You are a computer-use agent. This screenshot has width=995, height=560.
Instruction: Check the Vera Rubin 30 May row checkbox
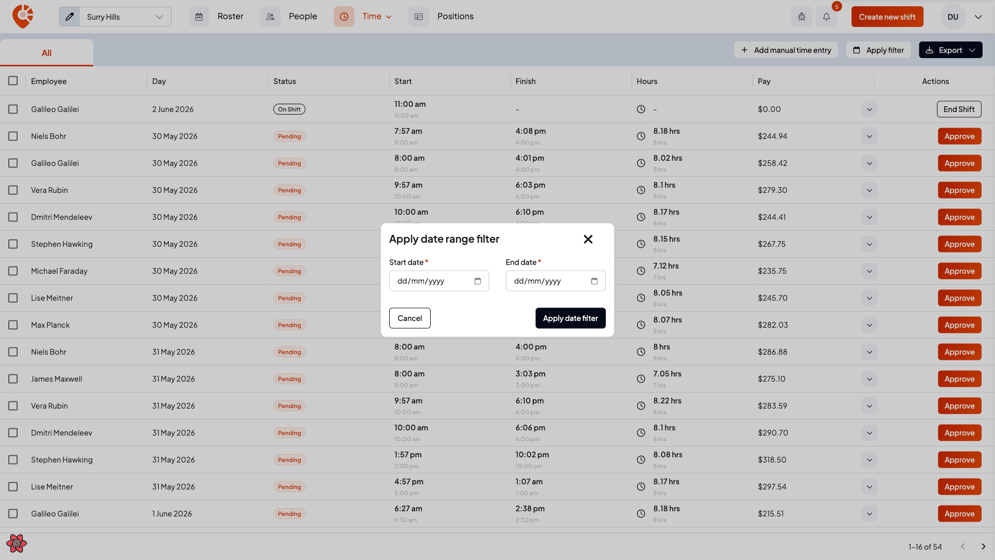[x=13, y=190]
